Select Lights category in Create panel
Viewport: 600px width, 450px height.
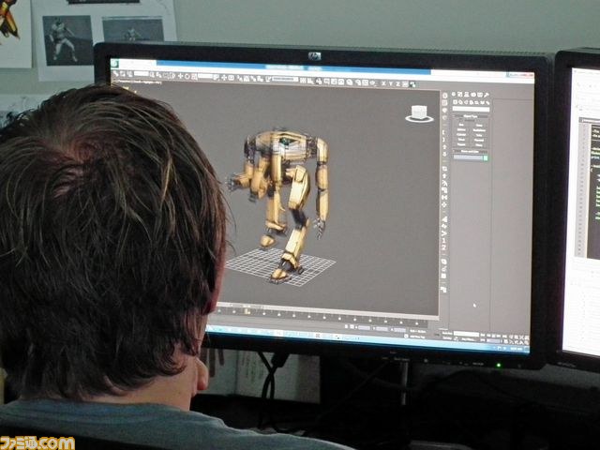pos(466,102)
